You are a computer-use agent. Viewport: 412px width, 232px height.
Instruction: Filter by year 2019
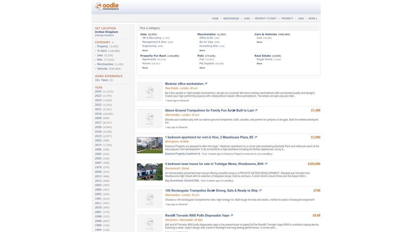98,100
